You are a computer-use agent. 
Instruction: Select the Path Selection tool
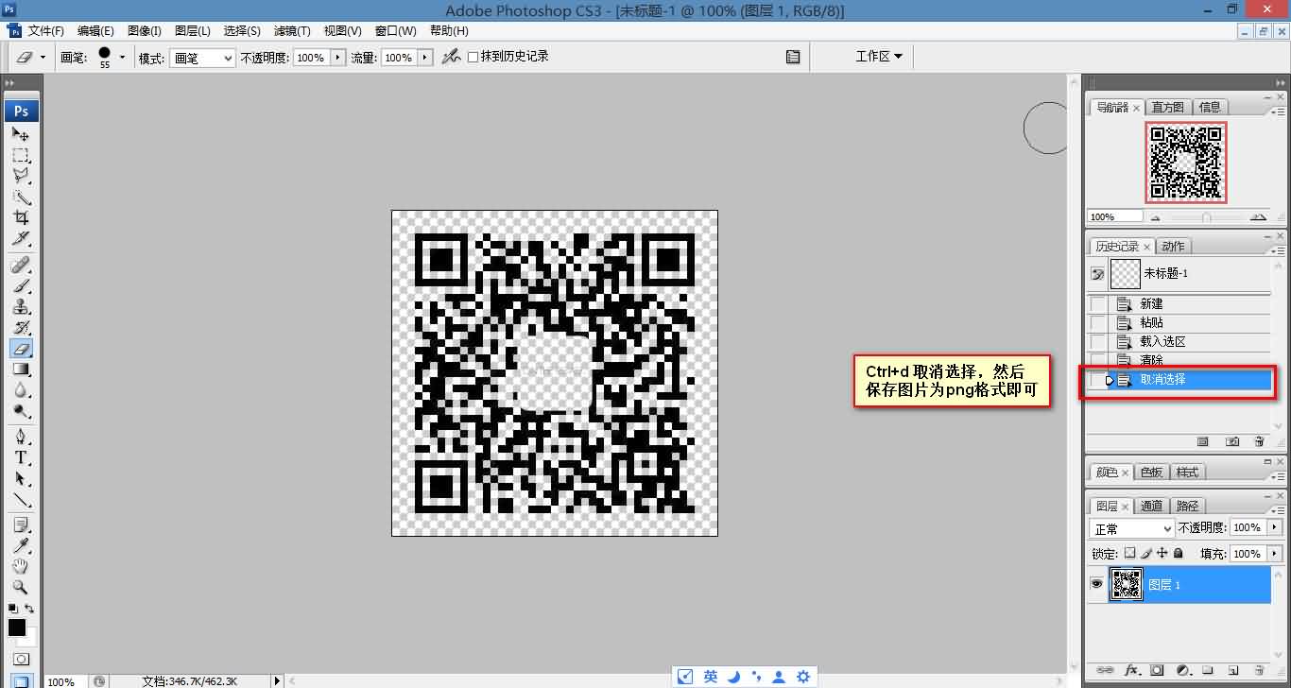coord(21,478)
